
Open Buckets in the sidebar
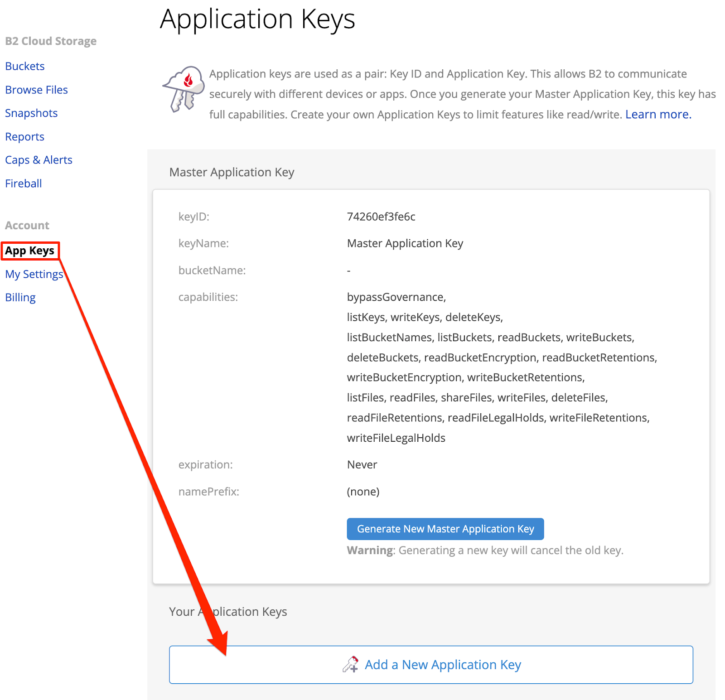[25, 66]
